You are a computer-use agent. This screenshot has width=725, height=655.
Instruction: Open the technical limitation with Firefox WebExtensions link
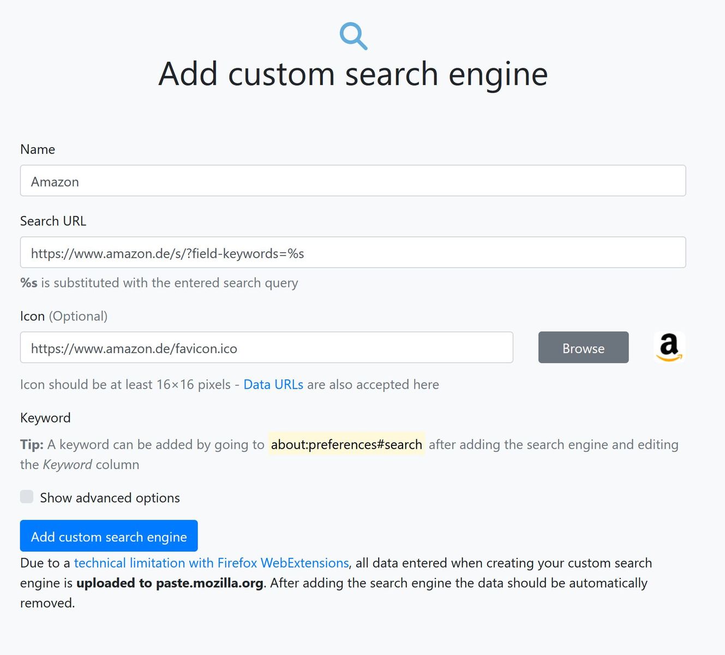(211, 563)
